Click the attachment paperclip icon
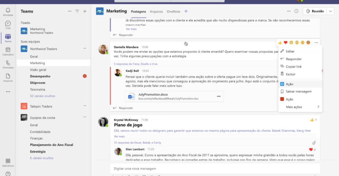Screen dimensions: 339x176 click(x=314, y=143)
